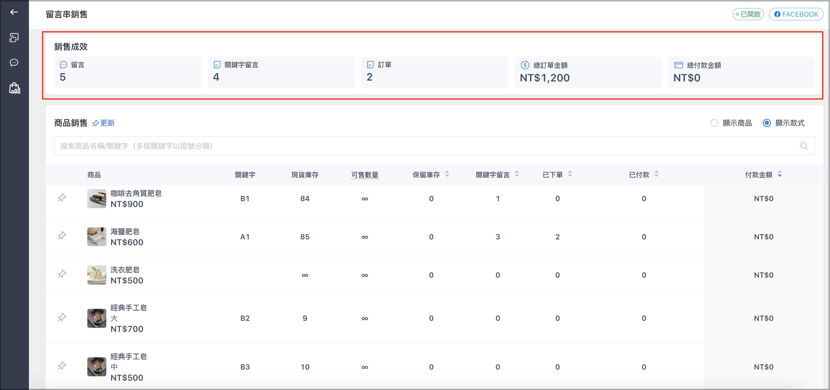Pin the 洗衣肥皂 product row
Screen dimensions: 830x390
coord(62,274)
